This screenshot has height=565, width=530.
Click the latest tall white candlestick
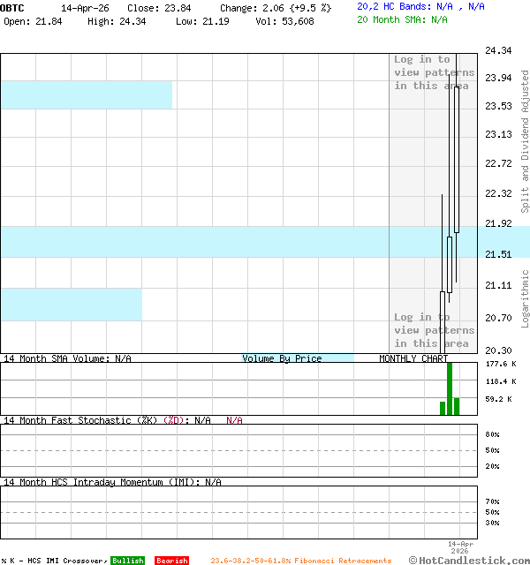click(x=457, y=159)
